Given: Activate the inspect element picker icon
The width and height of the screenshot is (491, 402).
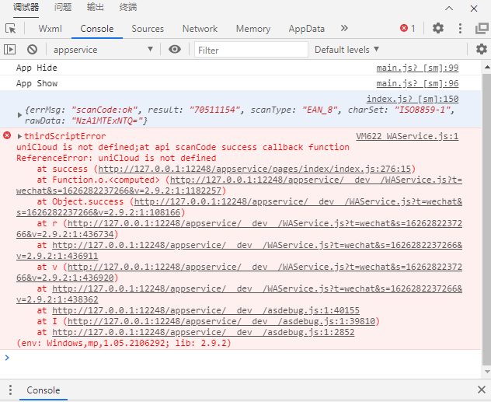Looking at the screenshot, I should (x=11, y=29).
